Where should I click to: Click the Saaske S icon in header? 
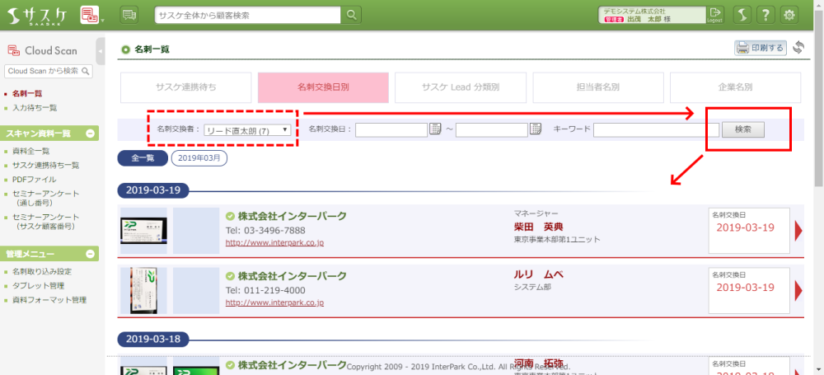[x=741, y=15]
